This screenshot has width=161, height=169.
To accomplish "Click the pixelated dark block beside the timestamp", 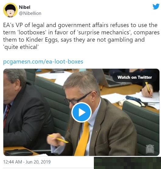I will point(127,163).
